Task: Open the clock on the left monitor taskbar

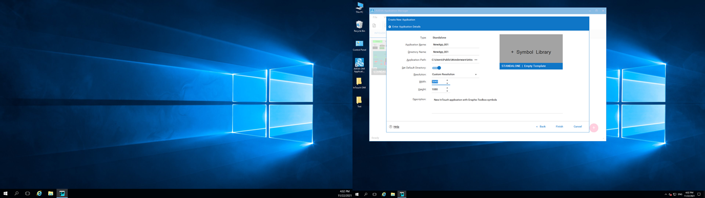Action: coord(344,194)
